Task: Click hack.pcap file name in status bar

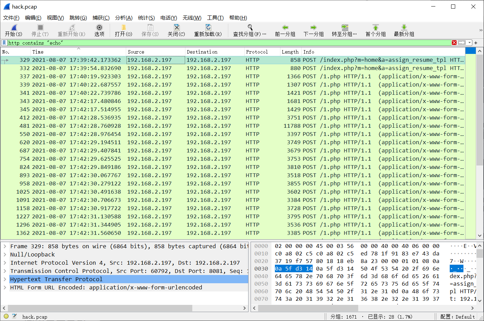Action: point(35,317)
